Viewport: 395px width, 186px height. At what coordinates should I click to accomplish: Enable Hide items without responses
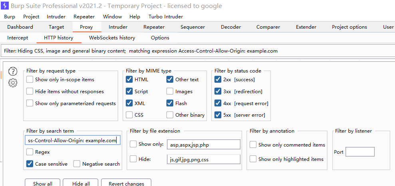click(30, 91)
